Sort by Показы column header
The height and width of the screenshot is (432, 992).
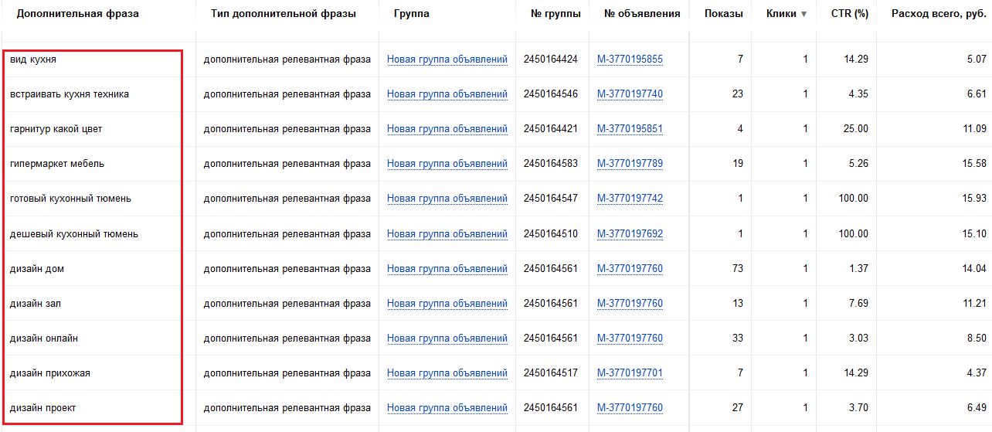point(724,14)
